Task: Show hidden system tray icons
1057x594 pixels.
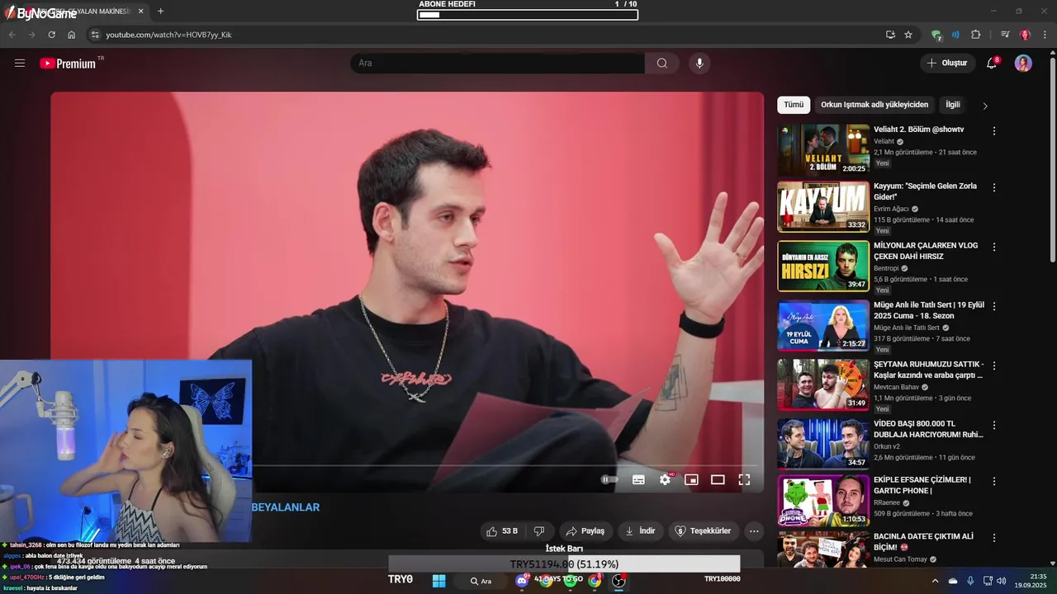Action: pyautogui.click(x=935, y=581)
